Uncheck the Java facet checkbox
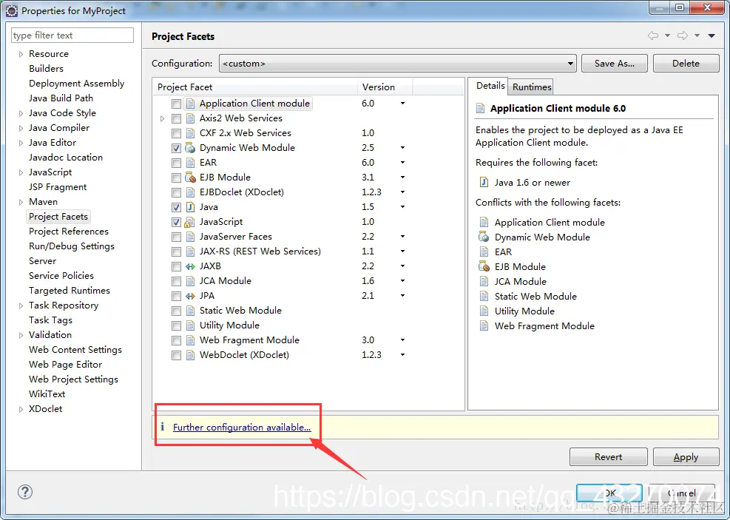Screen dimensions: 730x520 176,207
